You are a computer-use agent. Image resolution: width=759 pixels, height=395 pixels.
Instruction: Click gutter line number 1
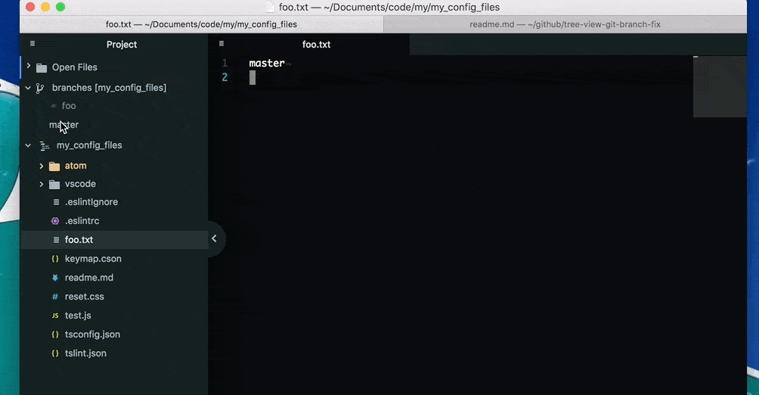(225, 63)
